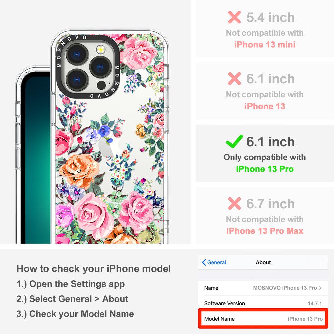The width and height of the screenshot is (334, 334).
Task: Go back to General settings
Action: click(214, 262)
